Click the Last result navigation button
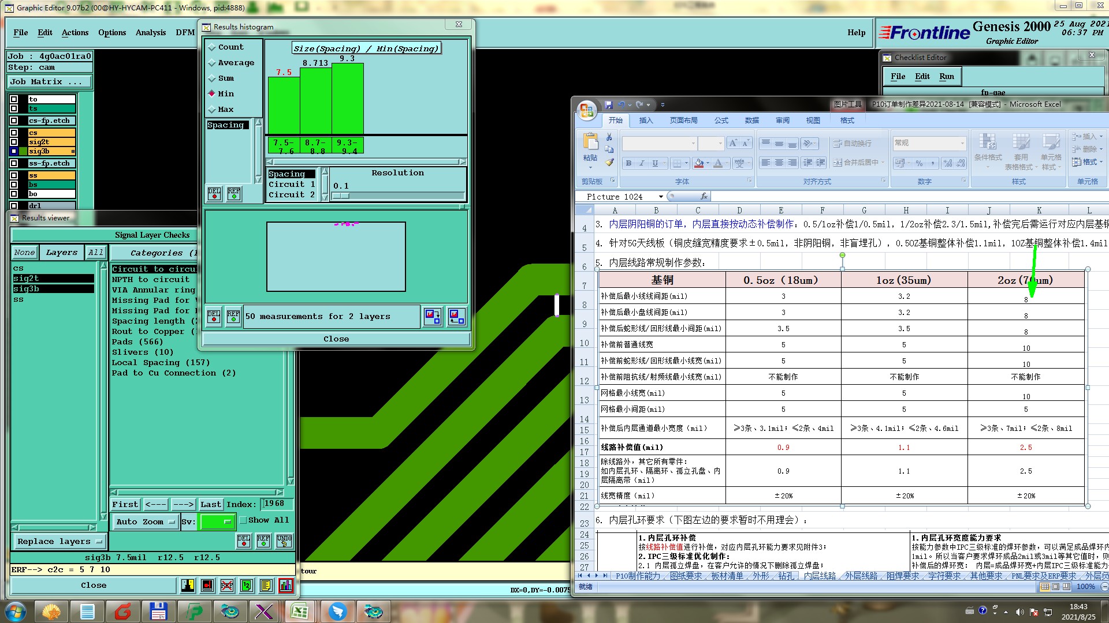 [210, 504]
